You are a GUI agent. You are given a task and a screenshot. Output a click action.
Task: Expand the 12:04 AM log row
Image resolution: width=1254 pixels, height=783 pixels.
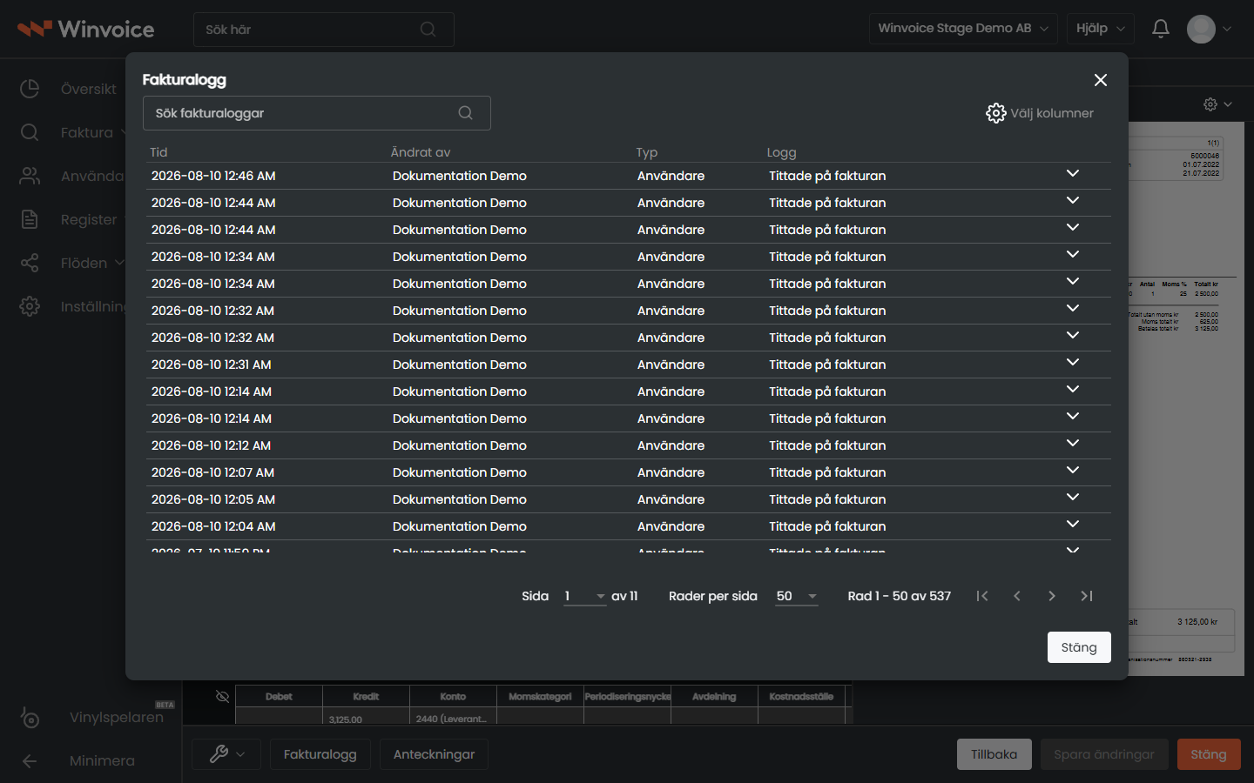pyautogui.click(x=1073, y=525)
